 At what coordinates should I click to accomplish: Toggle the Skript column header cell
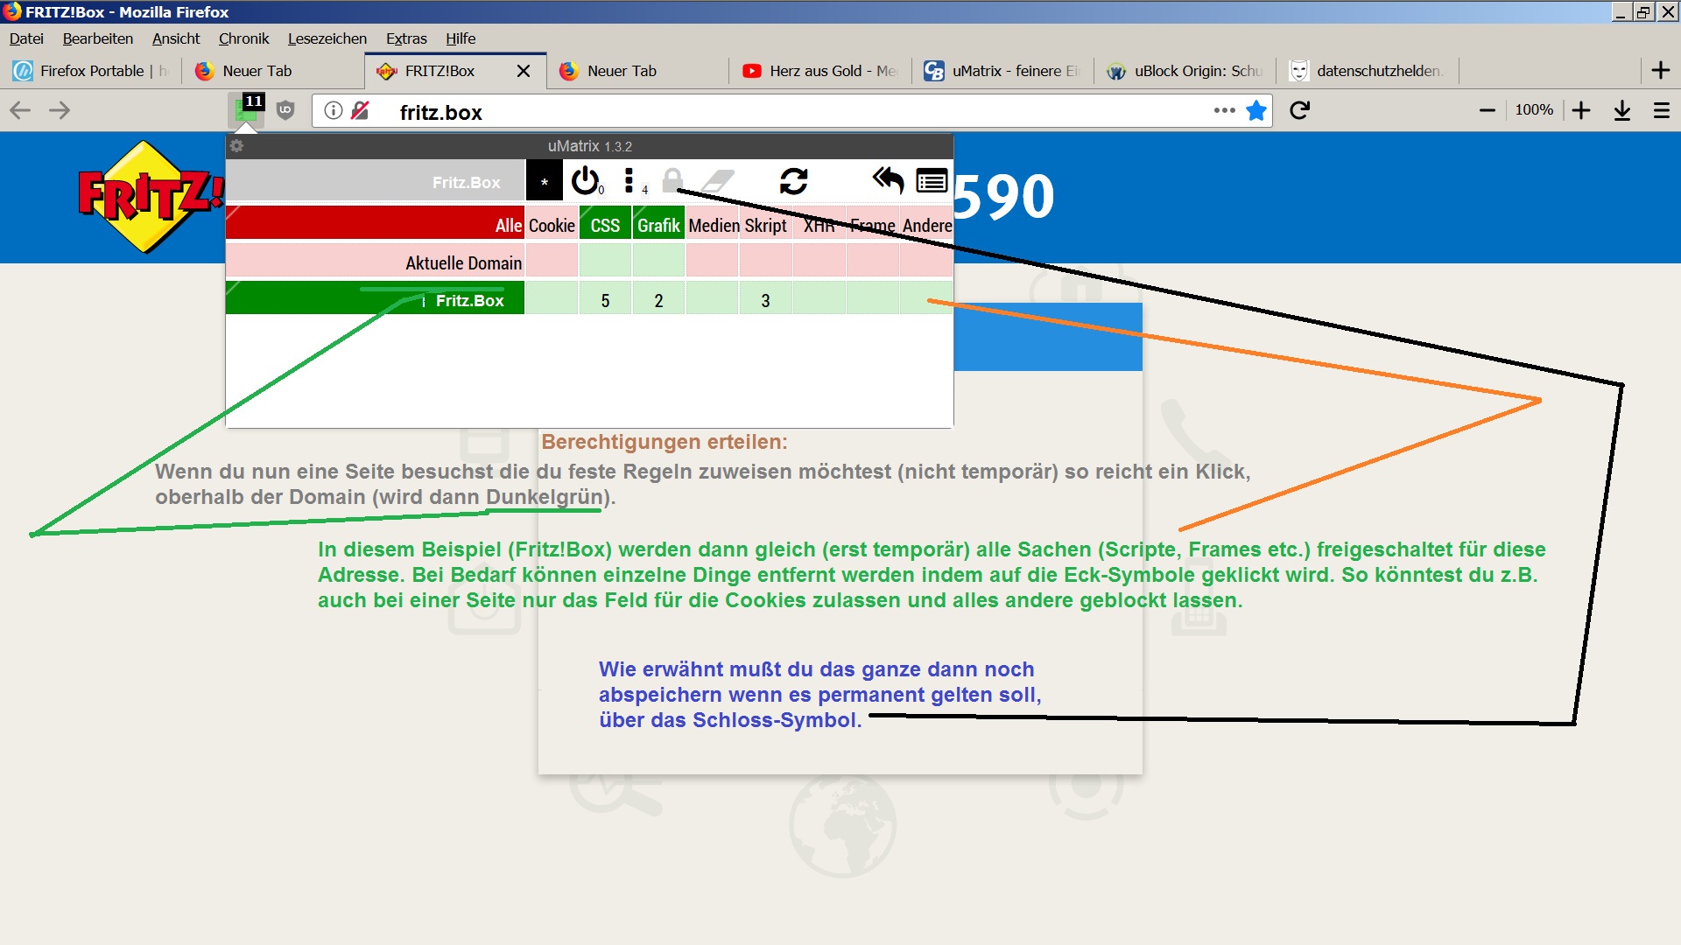765,226
